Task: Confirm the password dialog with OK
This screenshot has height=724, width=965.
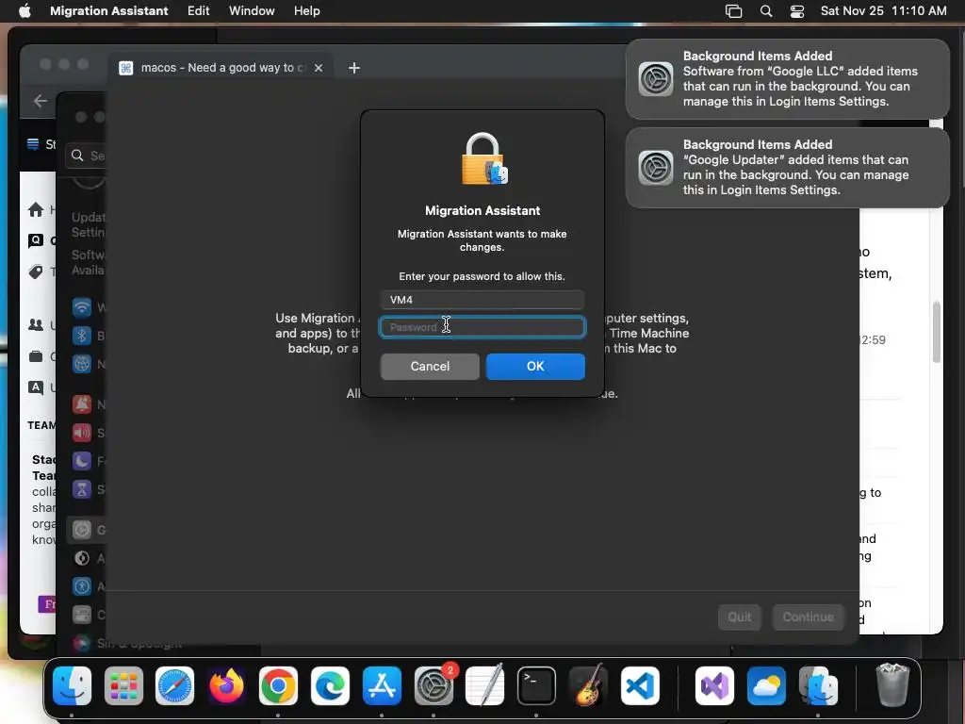Action: coord(535,367)
